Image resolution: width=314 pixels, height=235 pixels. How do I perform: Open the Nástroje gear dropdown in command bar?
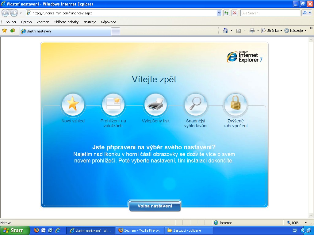coord(295,31)
